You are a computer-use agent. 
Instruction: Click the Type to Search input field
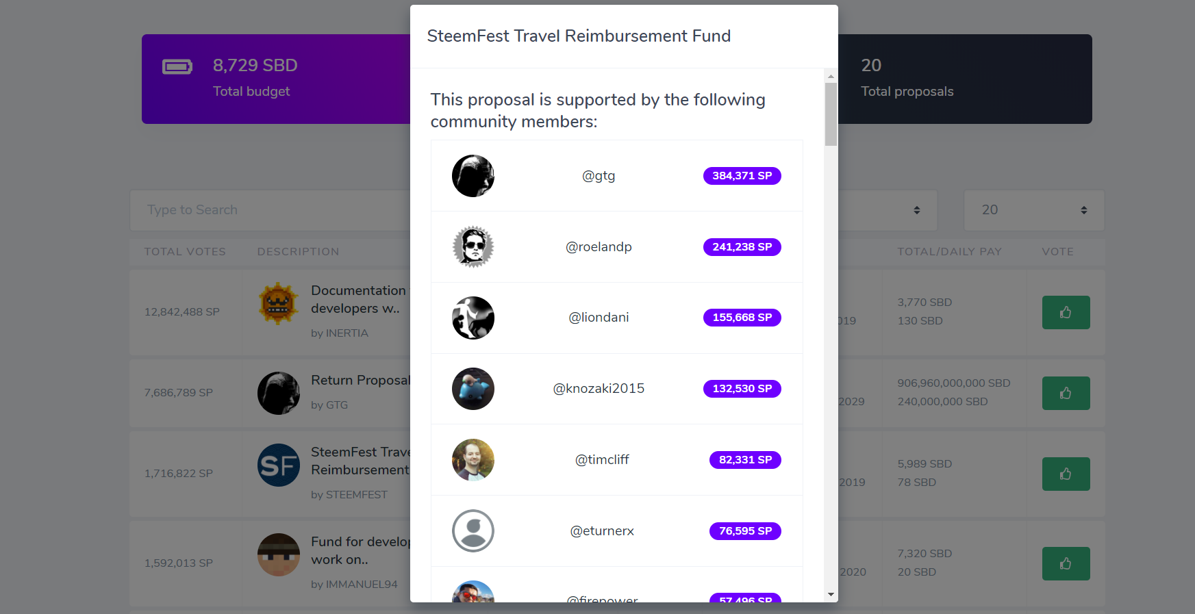tap(271, 210)
